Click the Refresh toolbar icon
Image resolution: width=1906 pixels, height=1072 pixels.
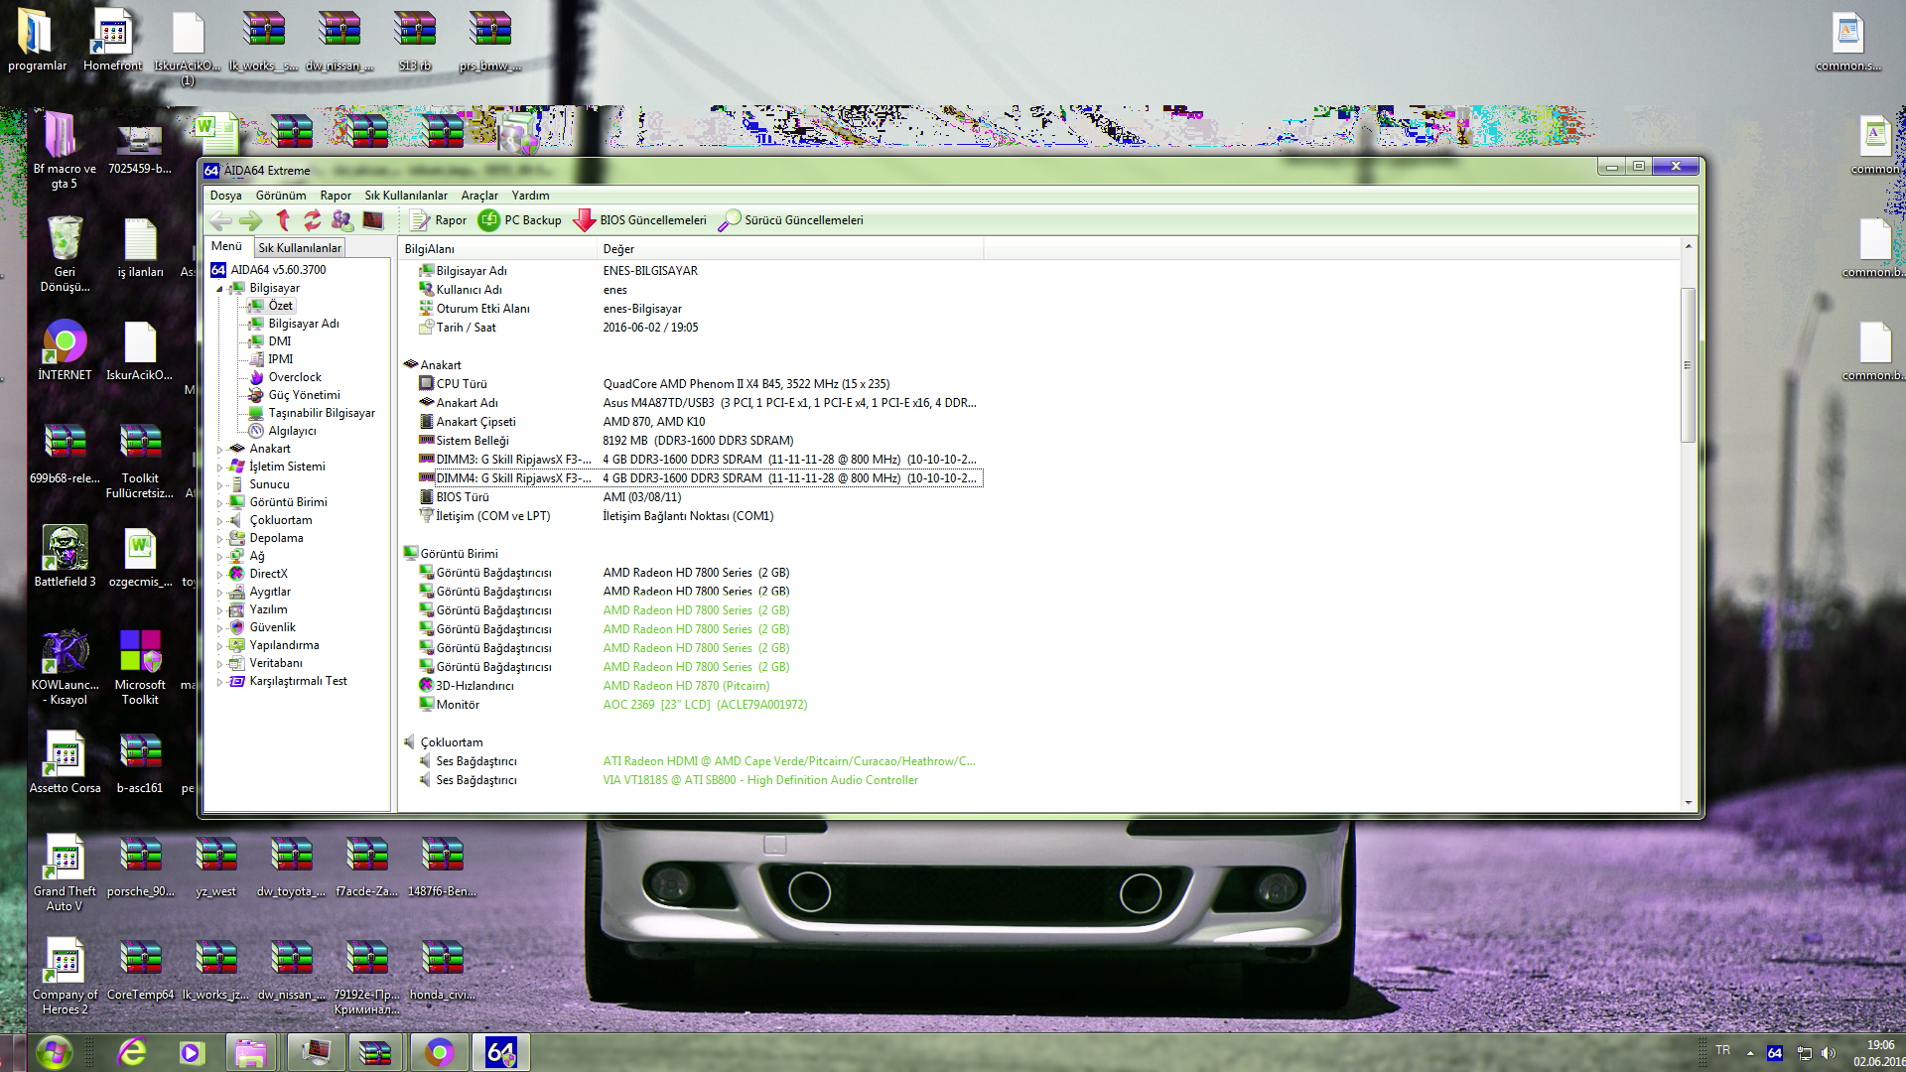pos(313,220)
